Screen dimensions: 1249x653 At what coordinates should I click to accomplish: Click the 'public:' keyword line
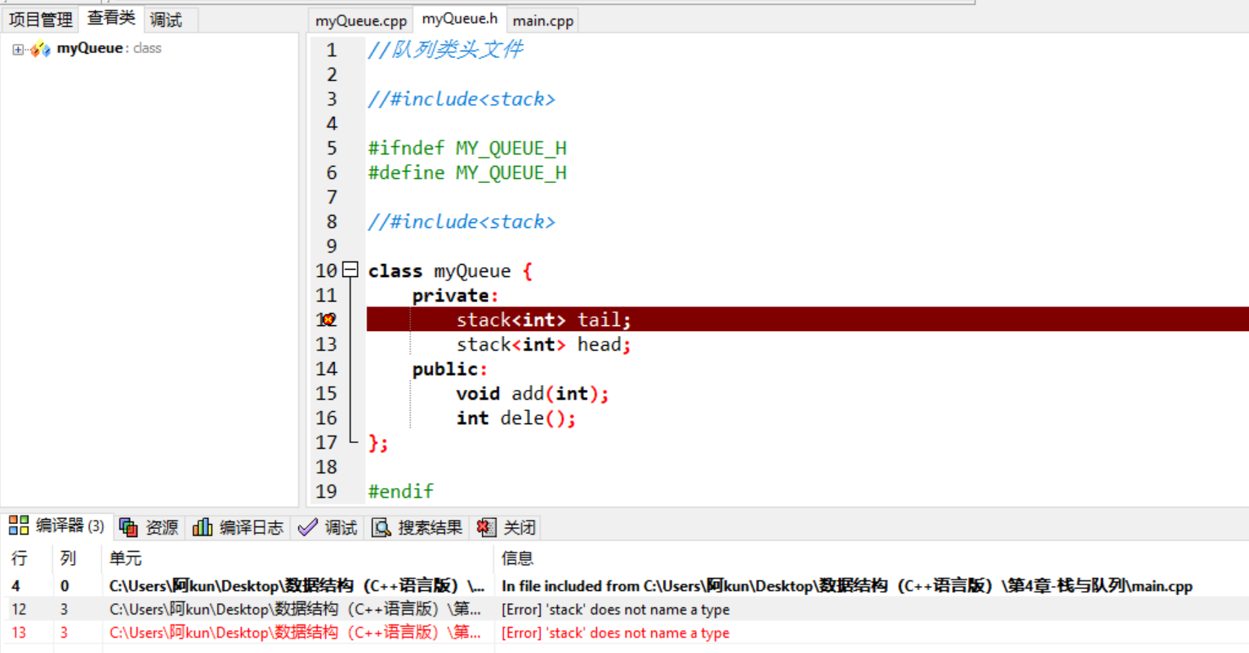click(450, 369)
